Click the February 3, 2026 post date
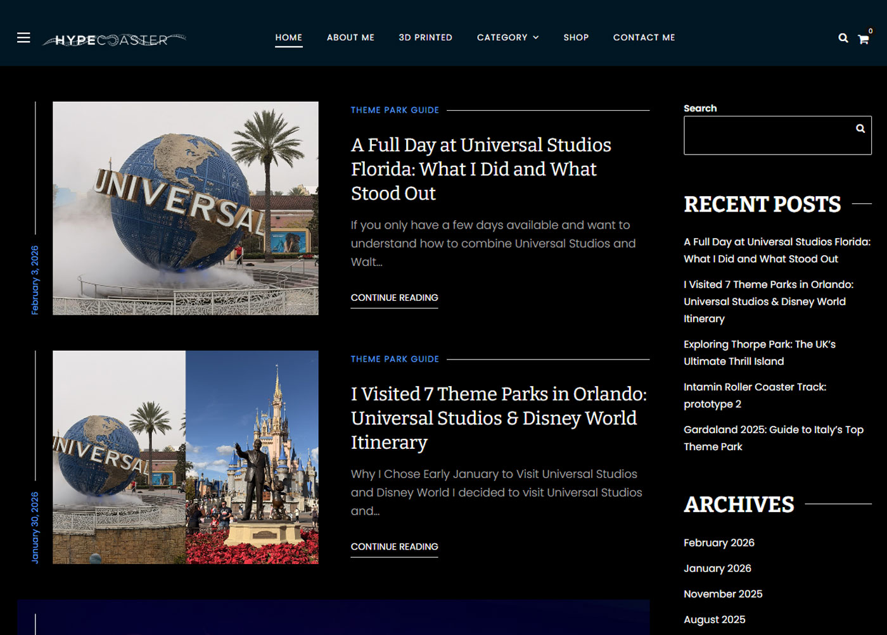The width and height of the screenshot is (887, 635). 35,280
